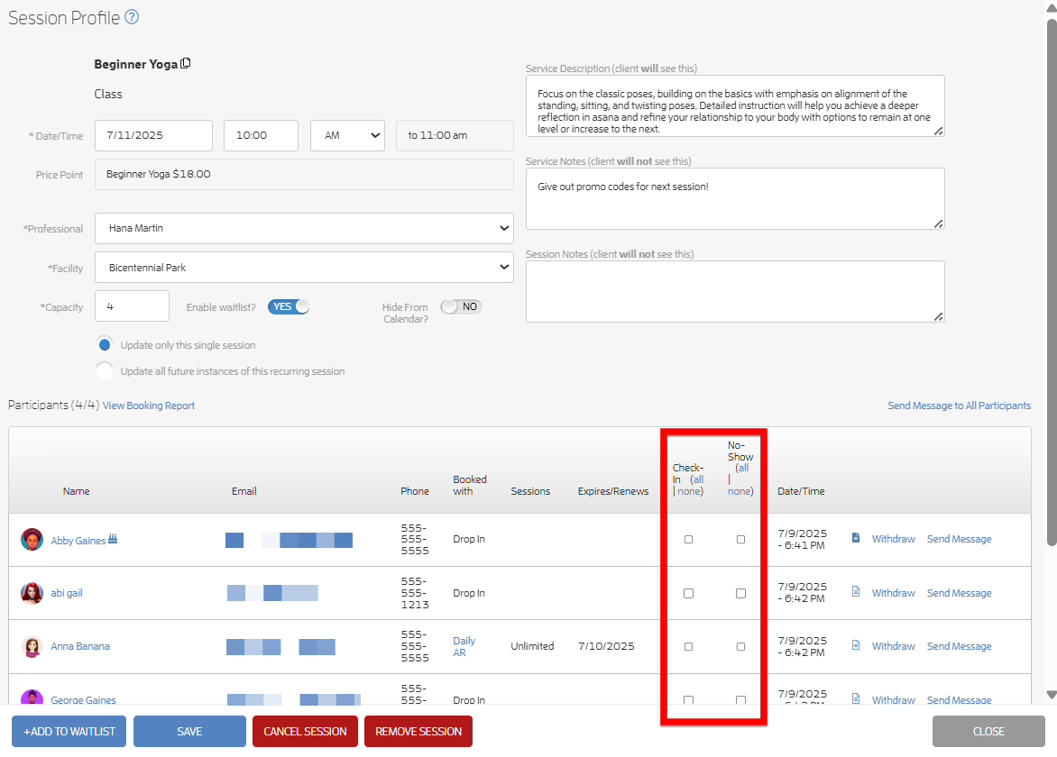Open abi gail document icon
The height and width of the screenshot is (757, 1057).
pos(856,592)
